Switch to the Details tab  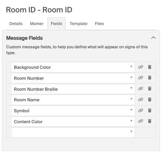(x=16, y=24)
